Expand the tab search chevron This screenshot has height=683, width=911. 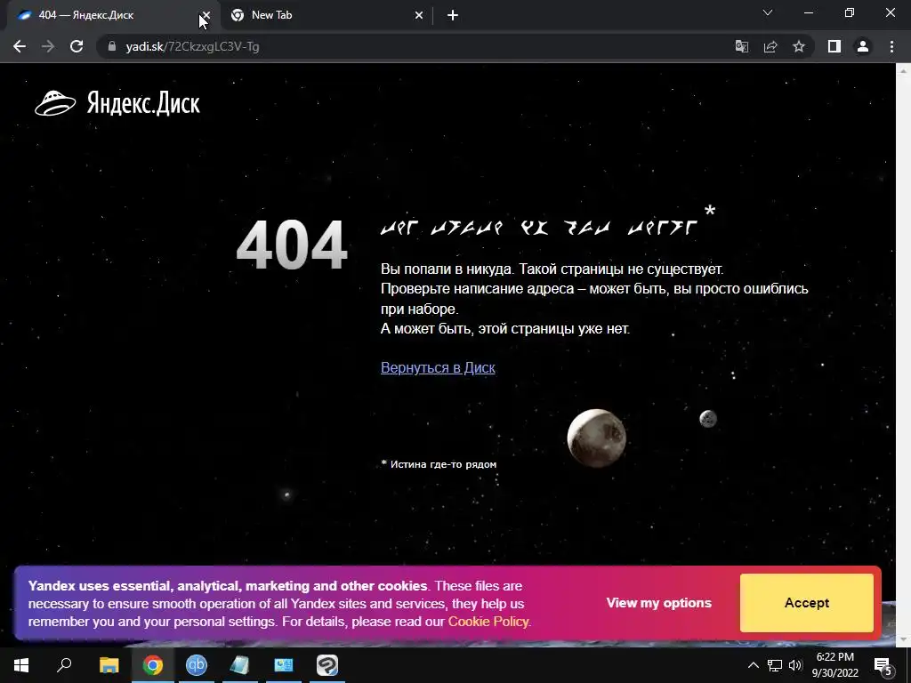[768, 12]
